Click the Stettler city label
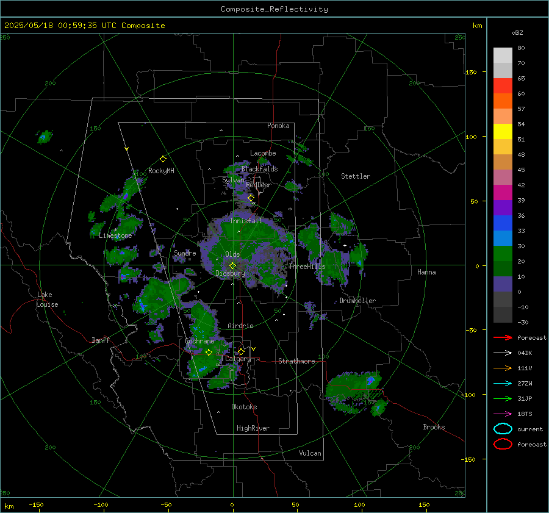549x513 pixels. (356, 176)
